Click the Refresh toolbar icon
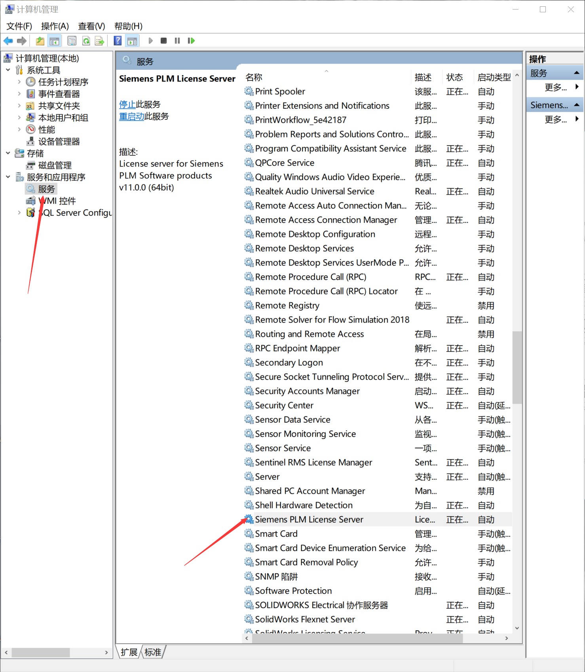Viewport: 585px width, 672px height. [x=86, y=41]
